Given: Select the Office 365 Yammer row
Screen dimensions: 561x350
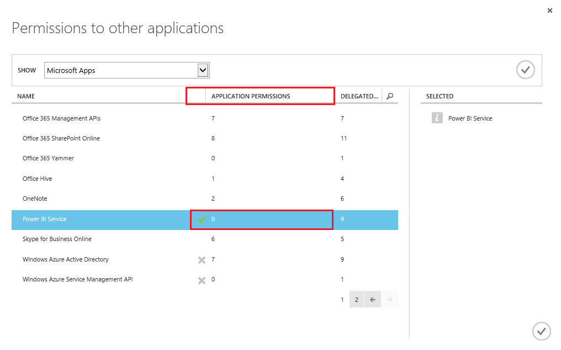Looking at the screenshot, I should tap(205, 158).
